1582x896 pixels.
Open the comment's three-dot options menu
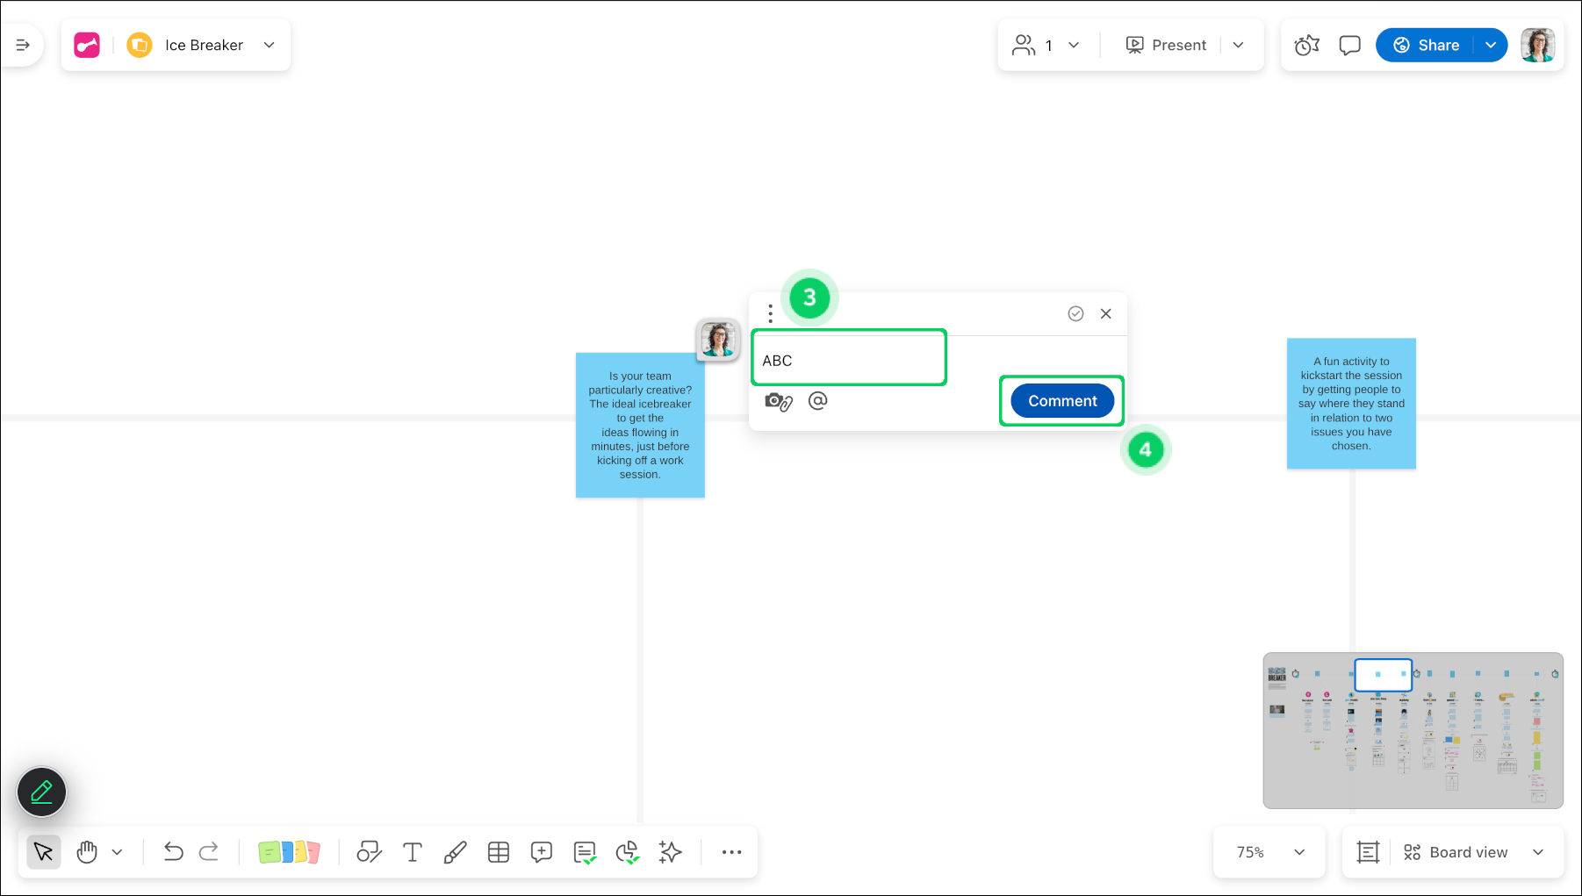pos(770,313)
